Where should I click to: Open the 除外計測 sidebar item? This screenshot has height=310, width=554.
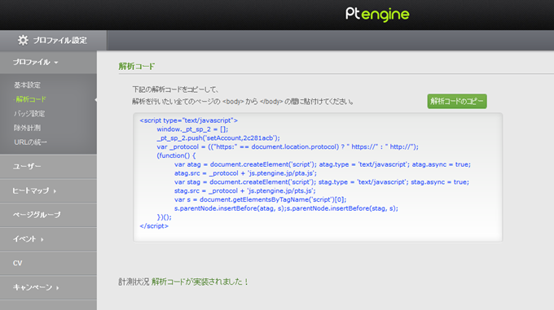click(x=27, y=128)
